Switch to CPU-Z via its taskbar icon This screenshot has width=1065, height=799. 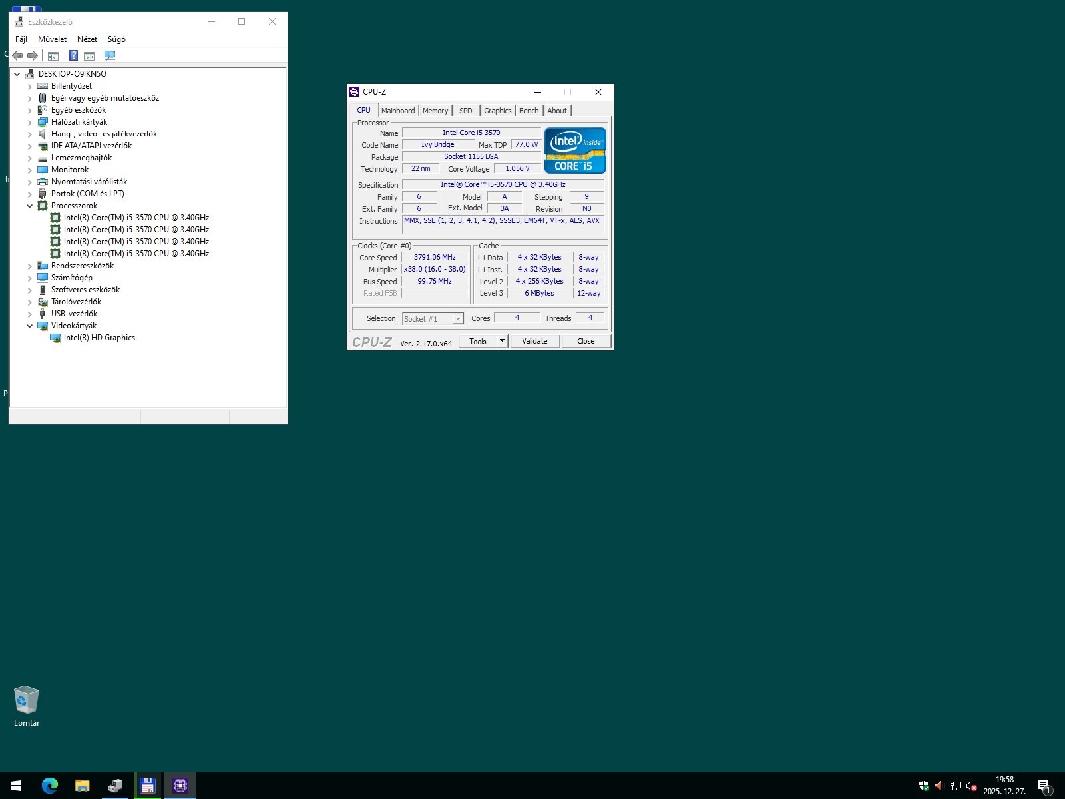pyautogui.click(x=180, y=786)
